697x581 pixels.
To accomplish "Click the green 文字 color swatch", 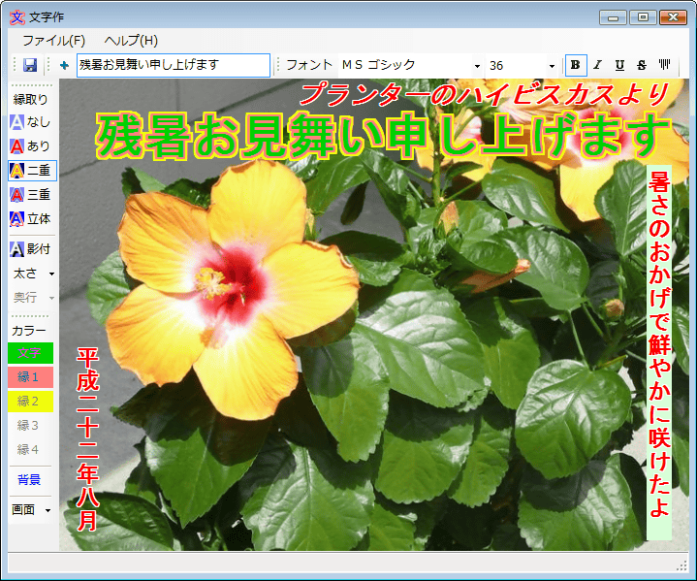I will pos(30,353).
